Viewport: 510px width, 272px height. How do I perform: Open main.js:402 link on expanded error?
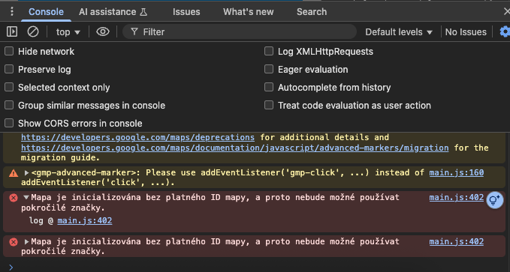457,197
